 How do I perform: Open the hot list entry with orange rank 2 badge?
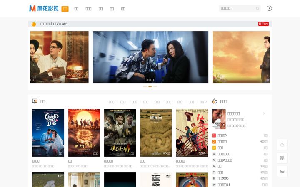click(x=240, y=142)
